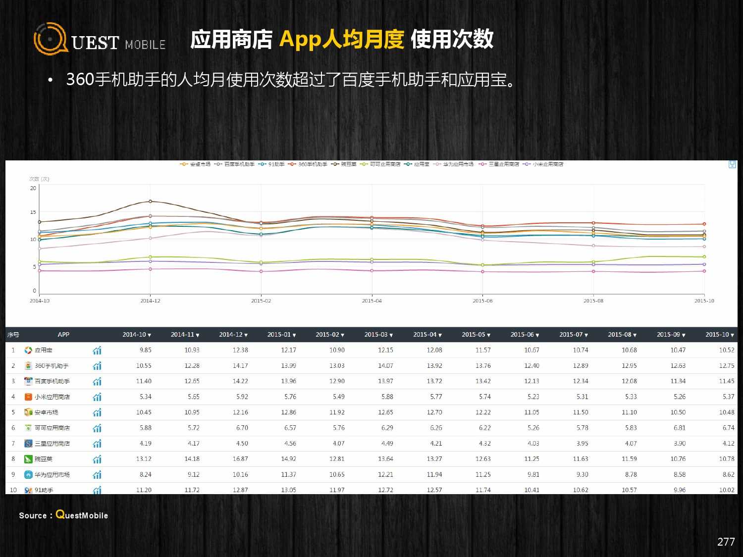Click the 三星应用商店 app icon in the table
The height and width of the screenshot is (557, 743).
[28, 444]
